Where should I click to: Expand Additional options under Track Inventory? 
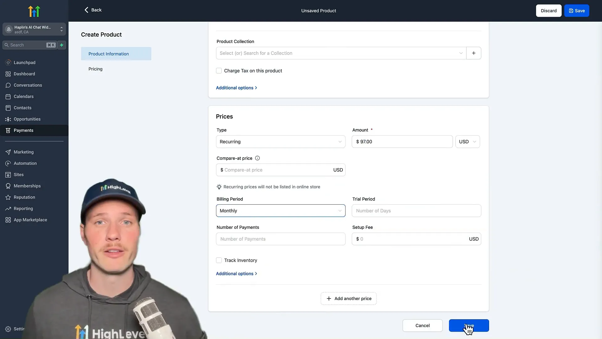(236, 274)
